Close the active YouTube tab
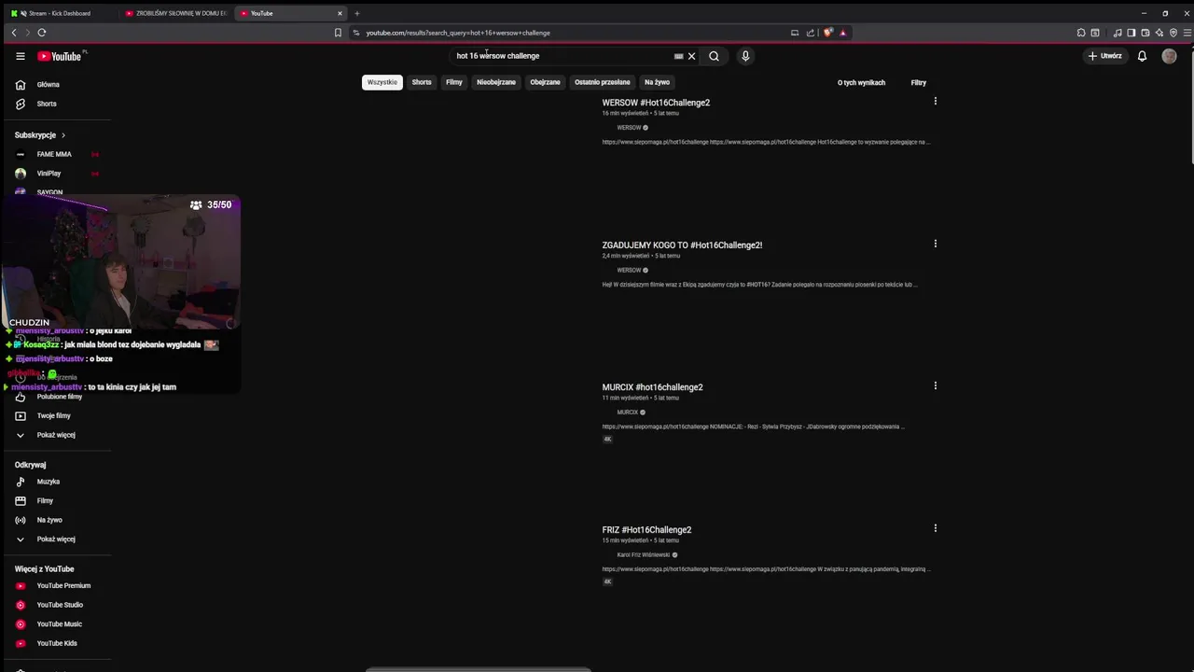Screen dimensions: 1194x672 (x=340, y=13)
